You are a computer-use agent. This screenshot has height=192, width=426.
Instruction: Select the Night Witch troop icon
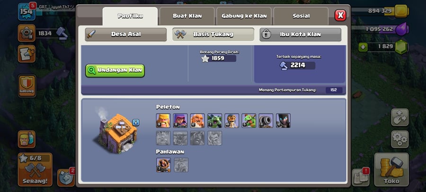(x=283, y=120)
